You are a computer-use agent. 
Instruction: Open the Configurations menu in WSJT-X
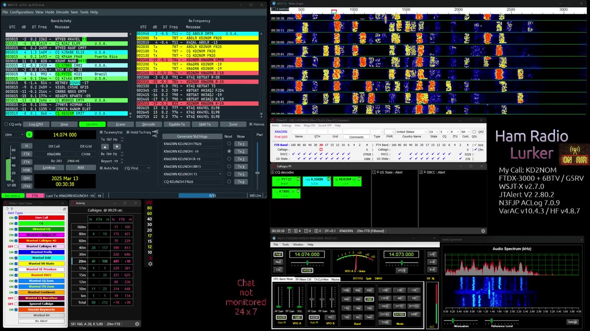[x=22, y=12]
